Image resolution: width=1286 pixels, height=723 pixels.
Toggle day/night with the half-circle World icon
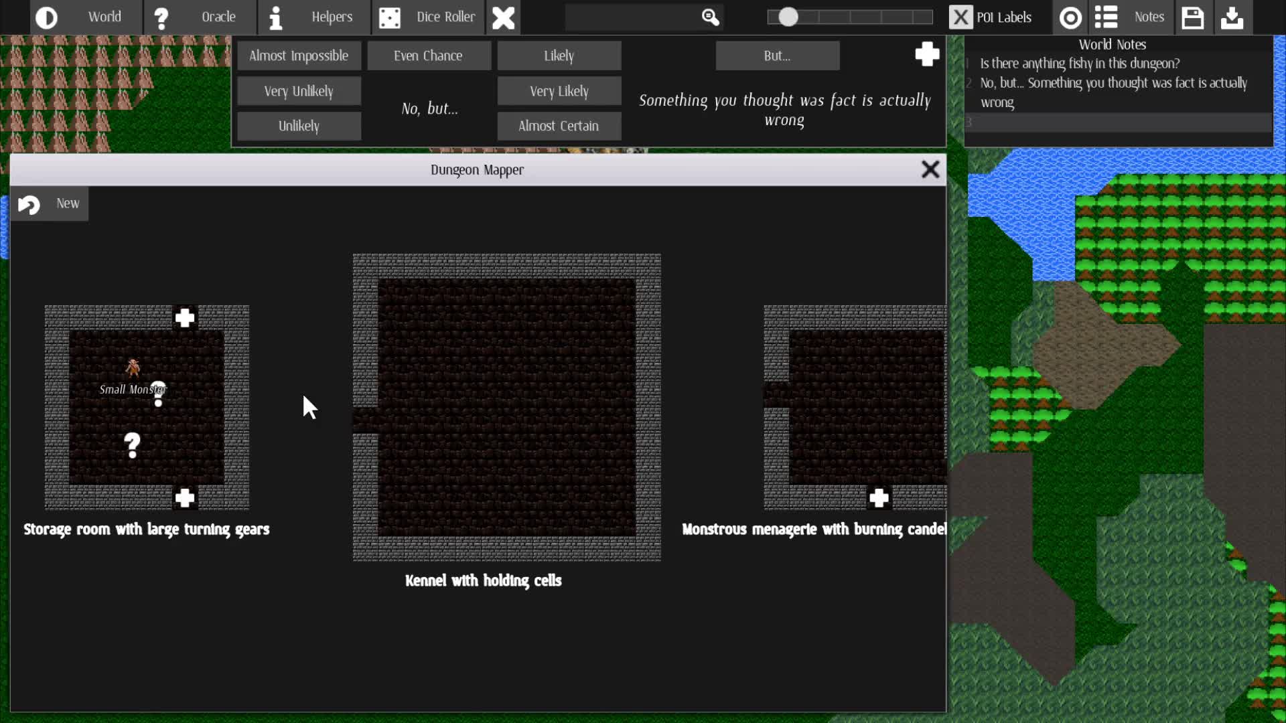(46, 17)
